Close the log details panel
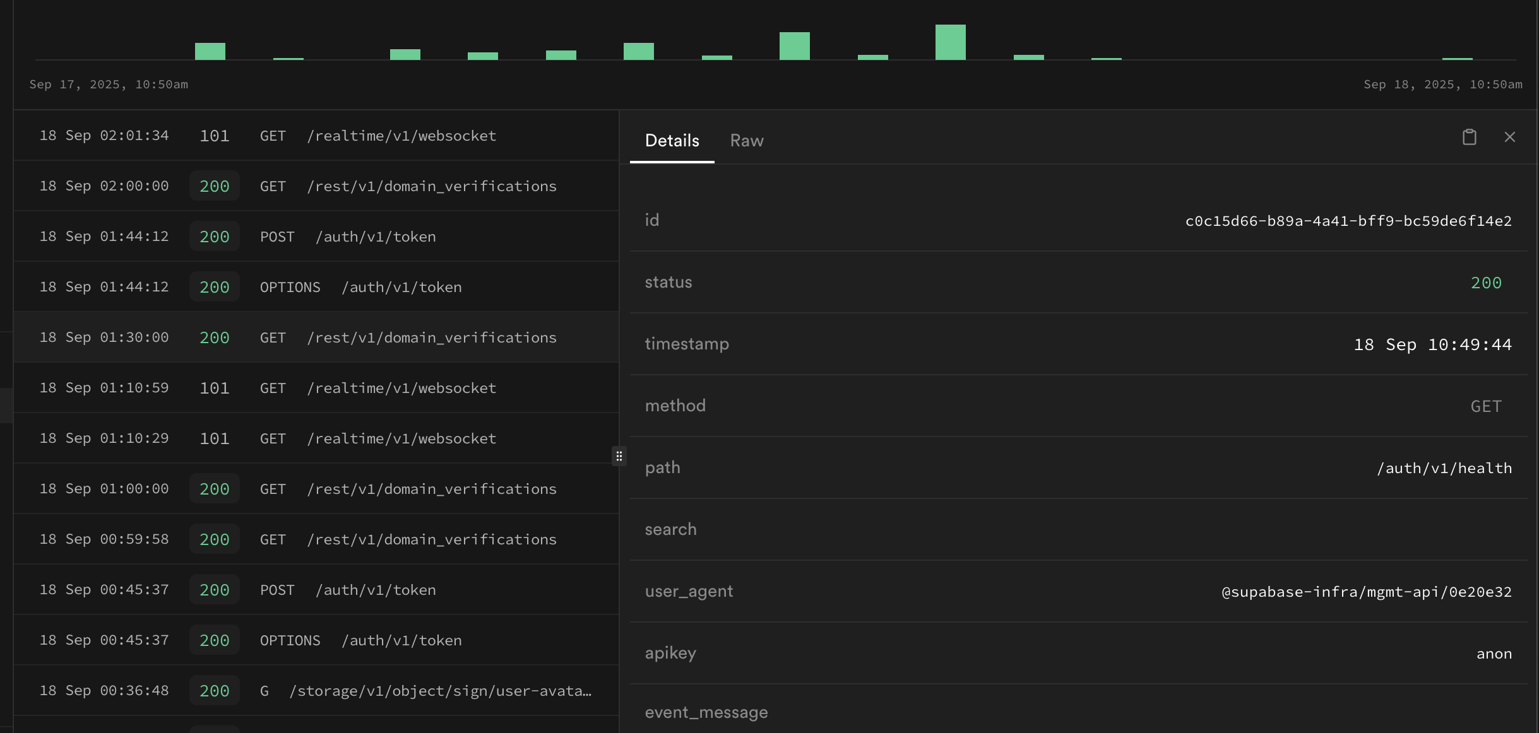1539x733 pixels. pyautogui.click(x=1509, y=137)
